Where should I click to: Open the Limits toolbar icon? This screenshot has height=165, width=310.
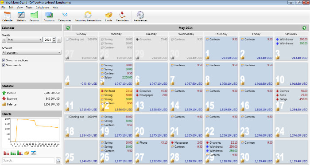click(x=109, y=16)
